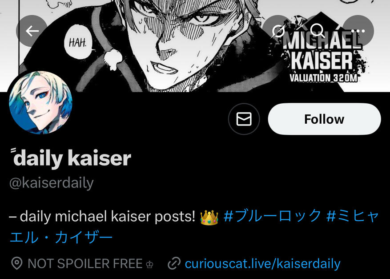
Task: View the manga face header banner
Action: coord(195,46)
